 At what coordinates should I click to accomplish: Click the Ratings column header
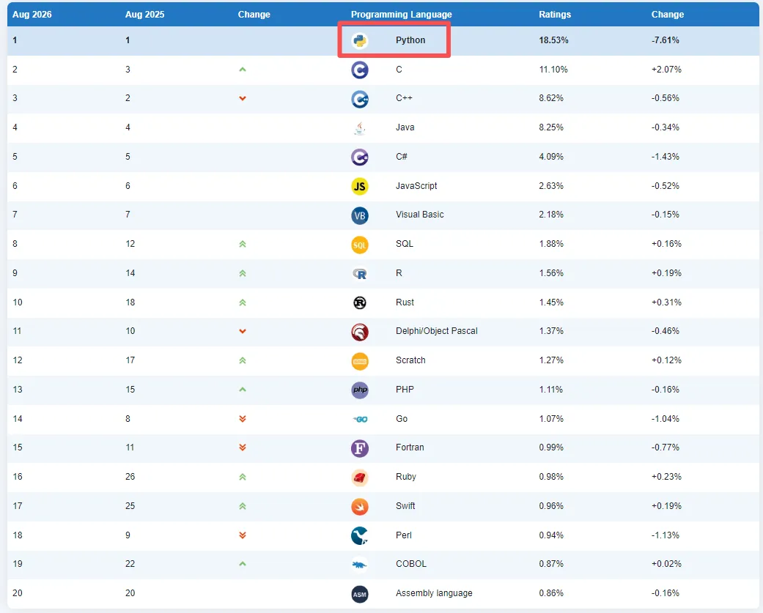click(x=555, y=15)
